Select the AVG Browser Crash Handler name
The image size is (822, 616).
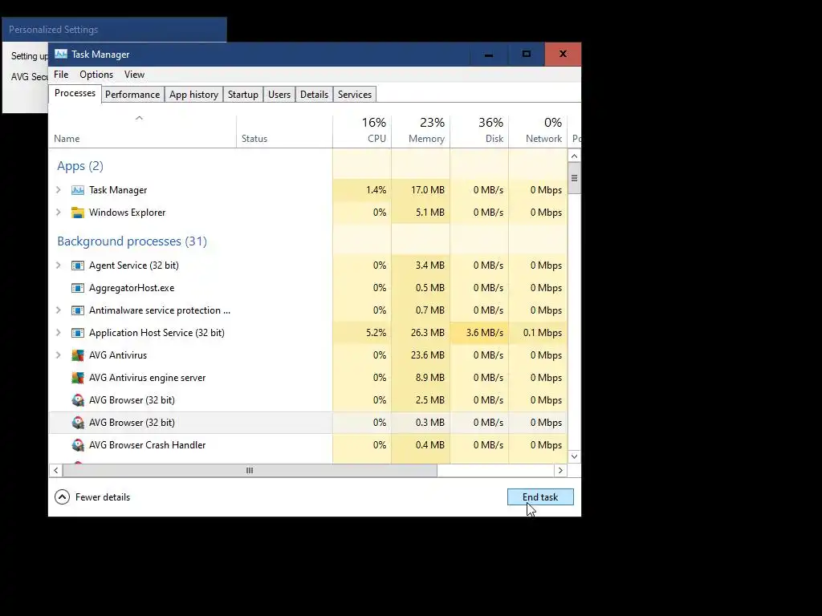pyautogui.click(x=148, y=445)
